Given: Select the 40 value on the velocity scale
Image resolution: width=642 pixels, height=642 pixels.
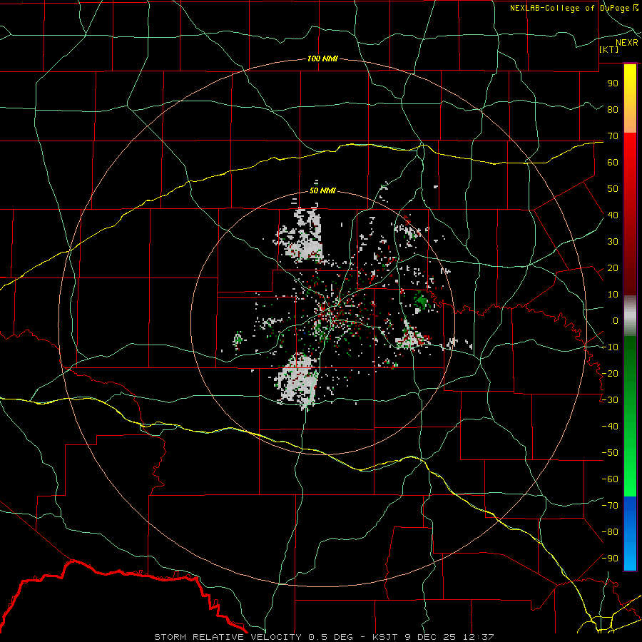Looking at the screenshot, I should coord(613,215).
